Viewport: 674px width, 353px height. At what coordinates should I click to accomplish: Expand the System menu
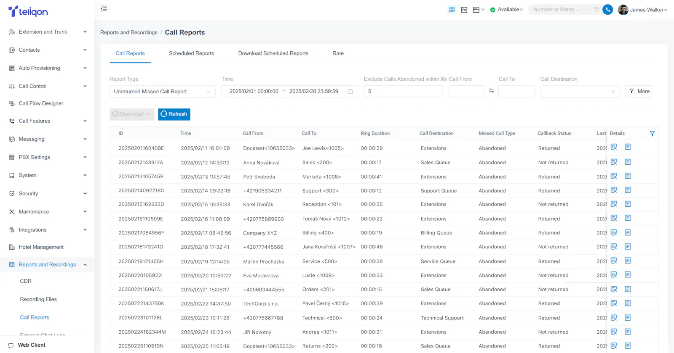click(x=48, y=175)
